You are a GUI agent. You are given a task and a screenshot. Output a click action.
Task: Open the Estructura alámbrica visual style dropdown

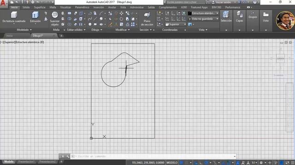click(203, 13)
